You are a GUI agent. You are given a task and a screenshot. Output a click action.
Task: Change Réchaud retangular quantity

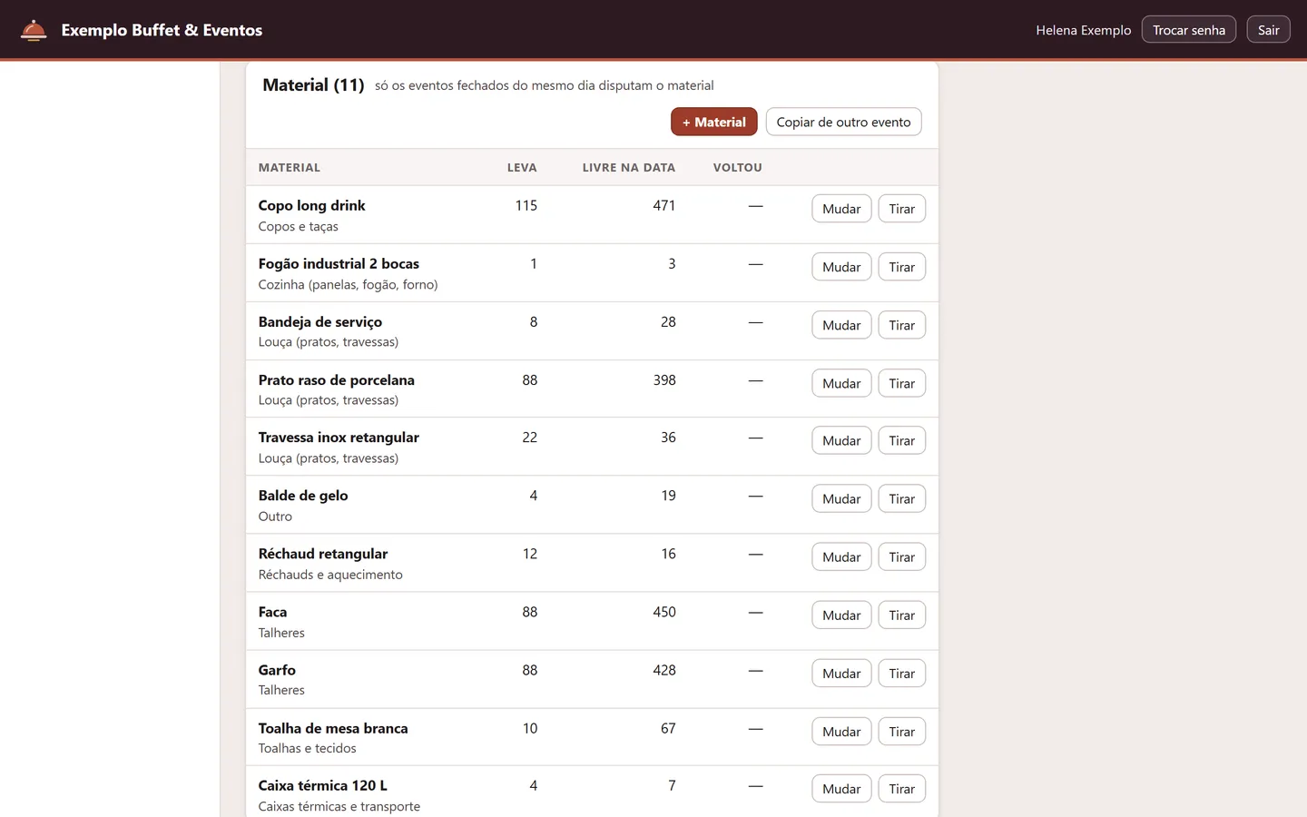coord(841,556)
